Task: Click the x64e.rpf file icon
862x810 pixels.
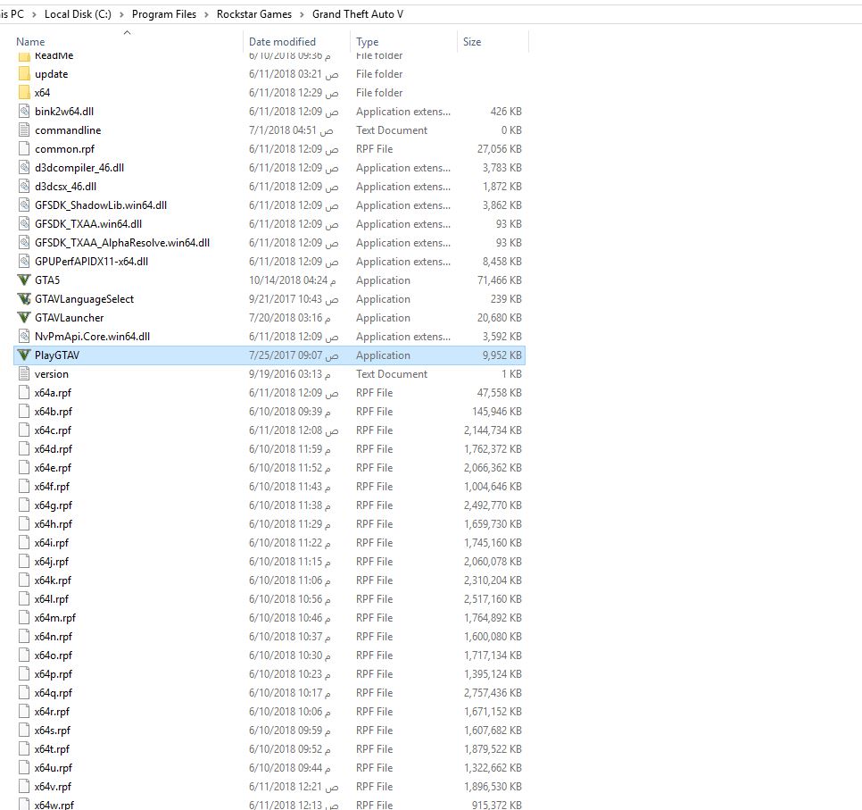Action: pos(23,467)
